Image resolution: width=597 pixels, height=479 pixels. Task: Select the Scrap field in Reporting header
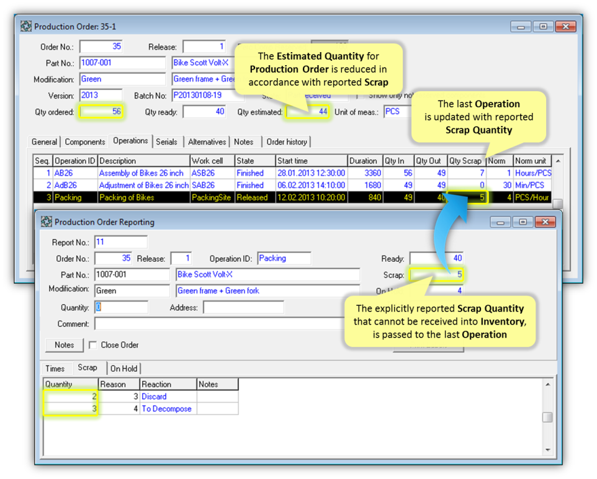[436, 274]
